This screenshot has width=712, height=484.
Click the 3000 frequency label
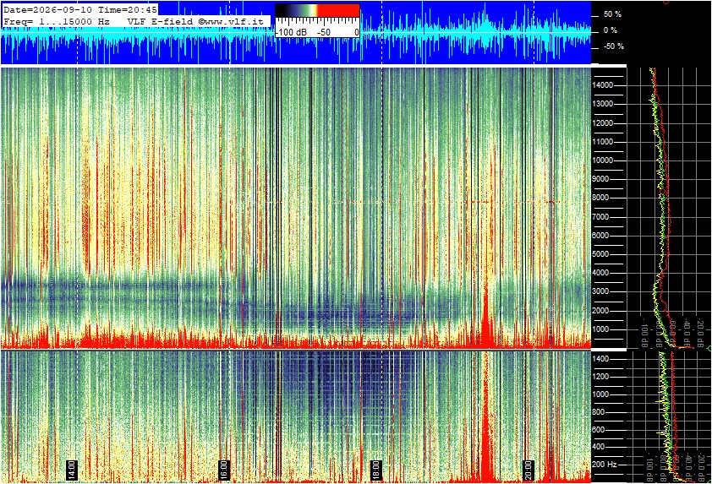[x=600, y=291]
